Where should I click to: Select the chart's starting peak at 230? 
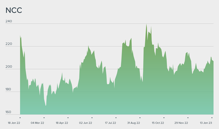coord(20,35)
